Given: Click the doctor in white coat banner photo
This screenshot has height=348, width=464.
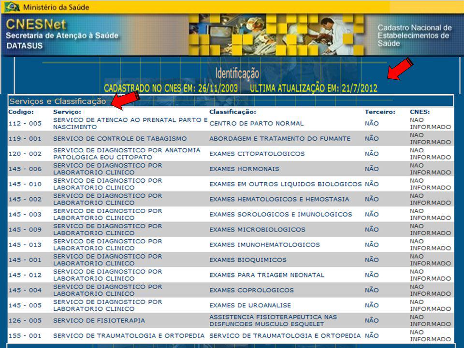Looking at the screenshot, I should [x=332, y=34].
